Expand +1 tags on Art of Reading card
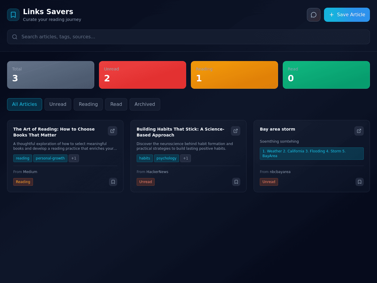Screen dimensions: 377x283 point(74,158)
